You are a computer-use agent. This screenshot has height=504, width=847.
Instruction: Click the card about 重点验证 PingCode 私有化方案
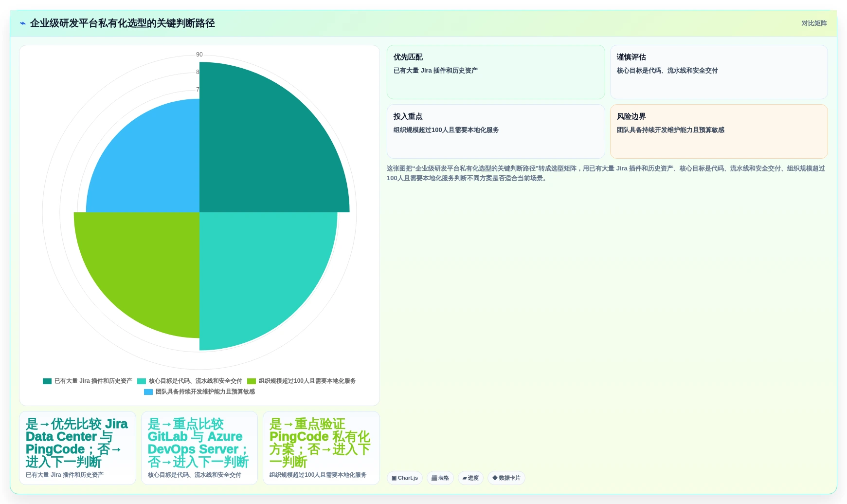click(321, 448)
